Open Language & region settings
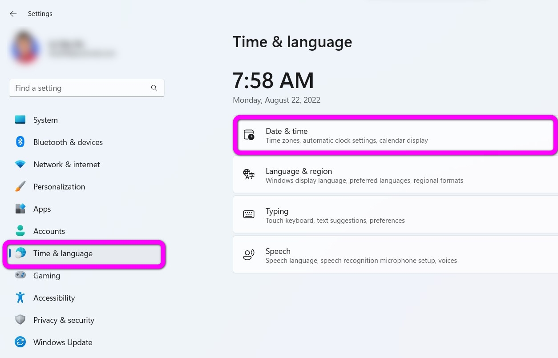 pyautogui.click(x=395, y=175)
